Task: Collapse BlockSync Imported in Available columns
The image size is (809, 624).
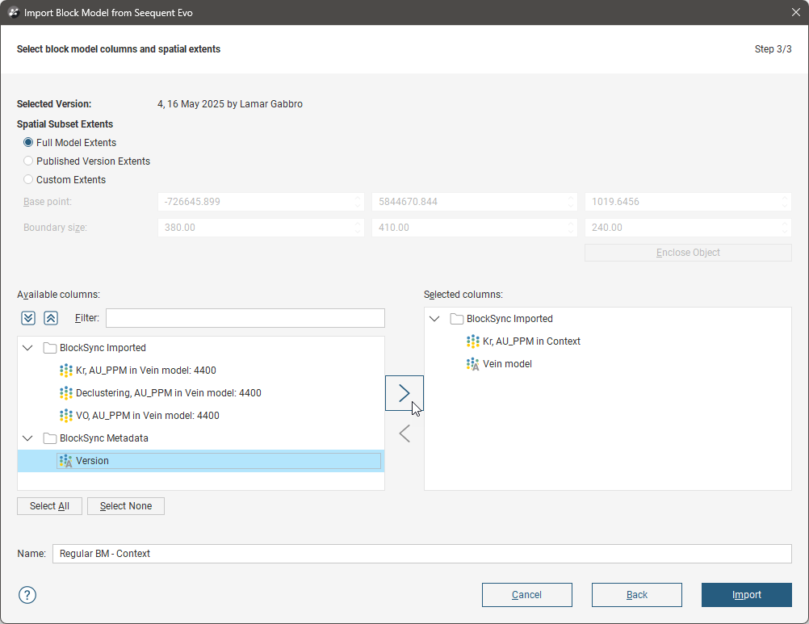Action: pyautogui.click(x=28, y=348)
